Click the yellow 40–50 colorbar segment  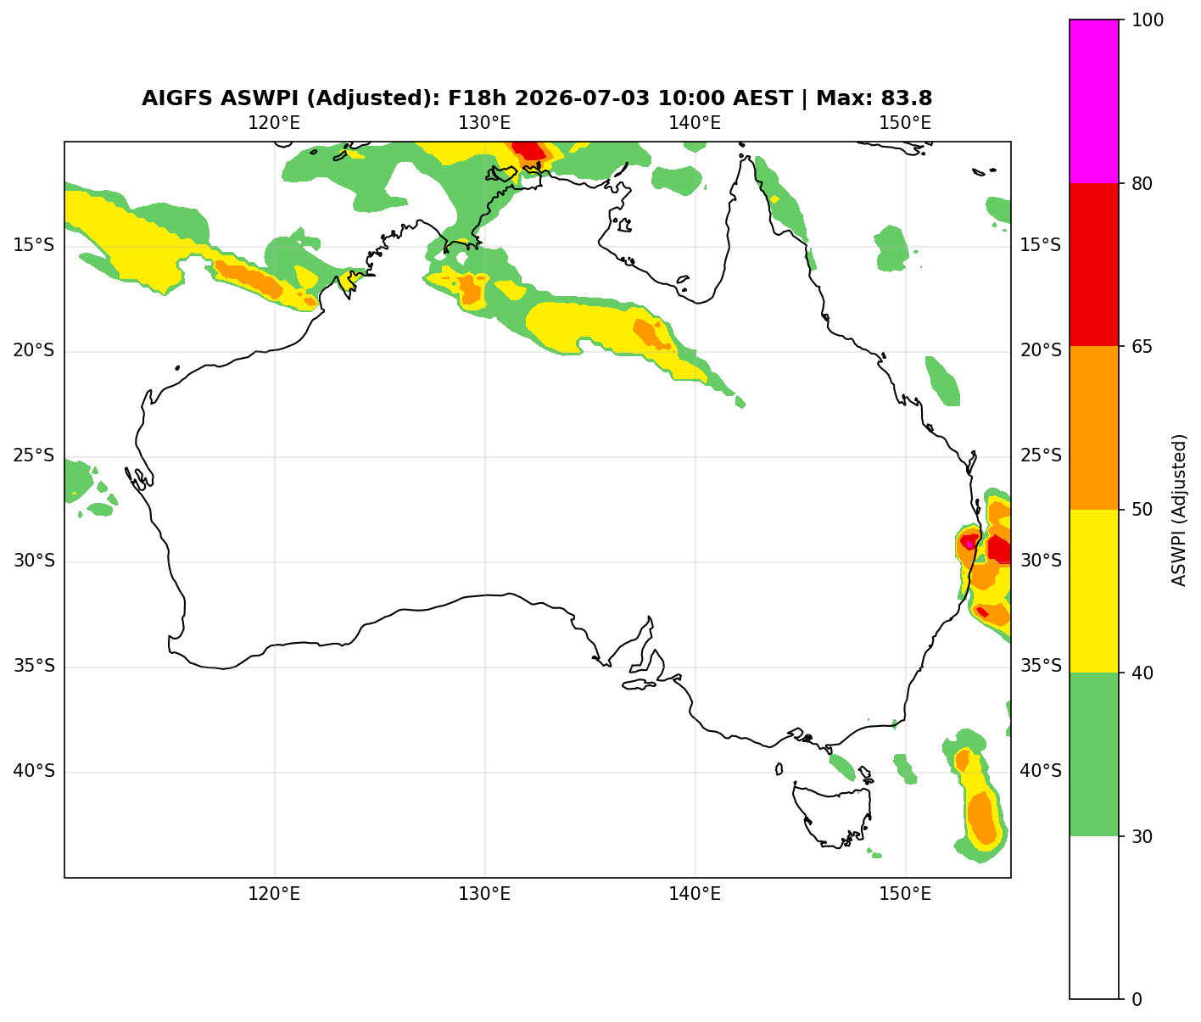[1095, 591]
